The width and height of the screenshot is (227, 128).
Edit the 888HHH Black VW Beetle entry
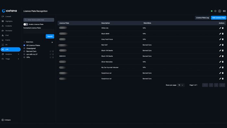220,56
